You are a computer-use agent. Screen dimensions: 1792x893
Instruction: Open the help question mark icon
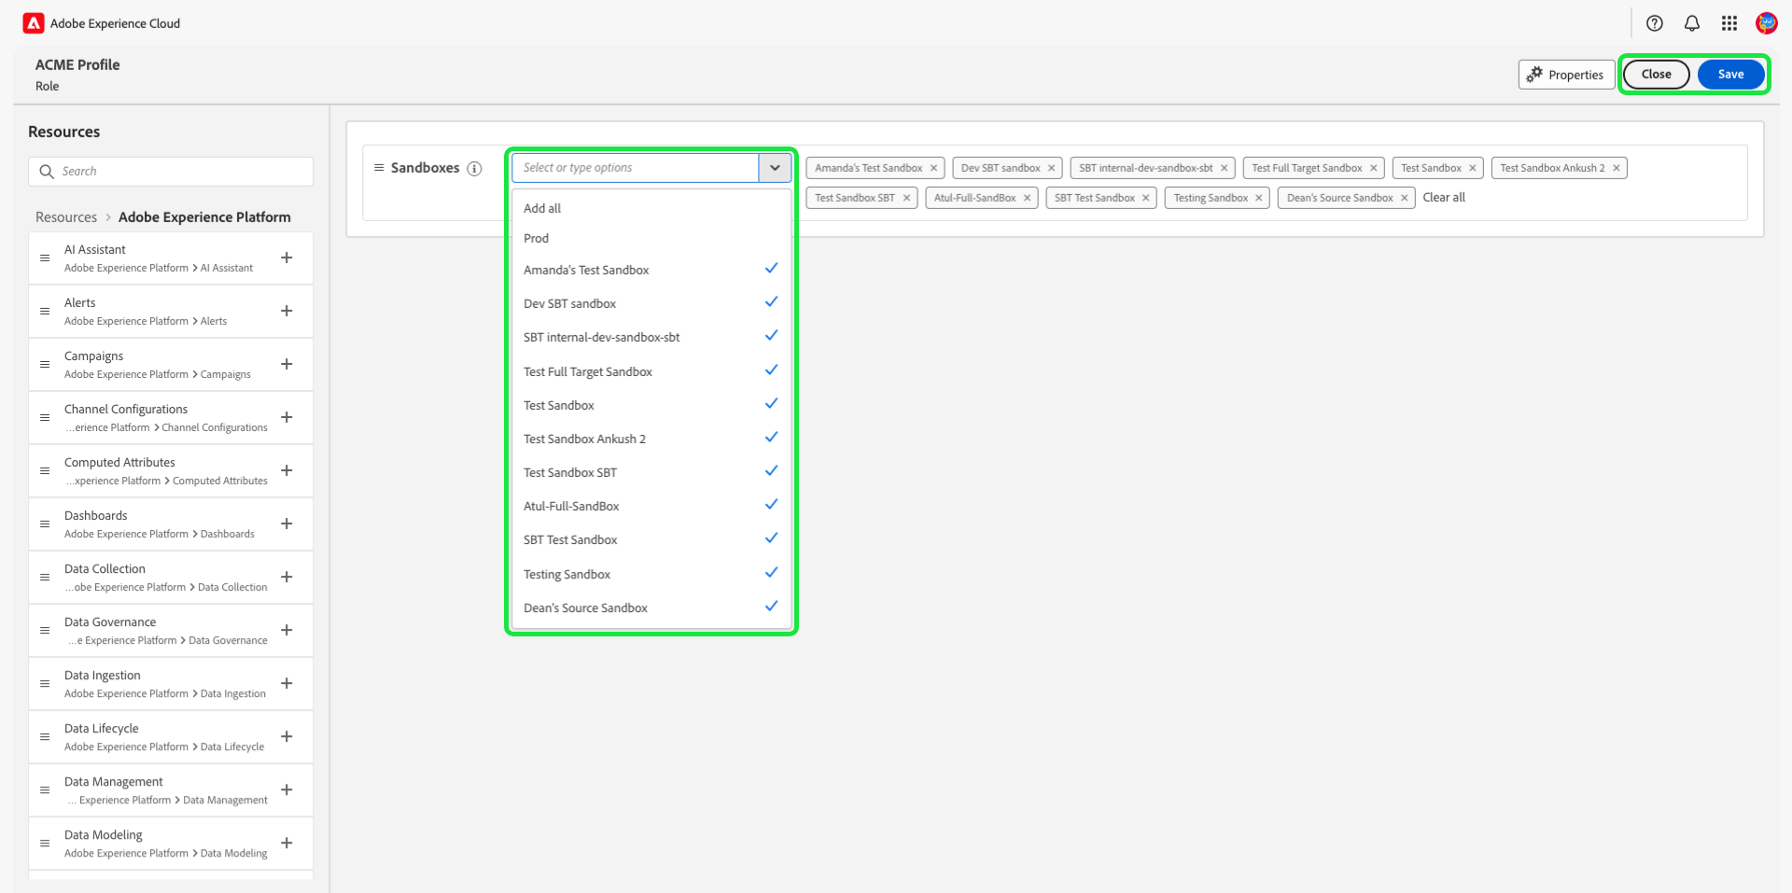click(1655, 23)
